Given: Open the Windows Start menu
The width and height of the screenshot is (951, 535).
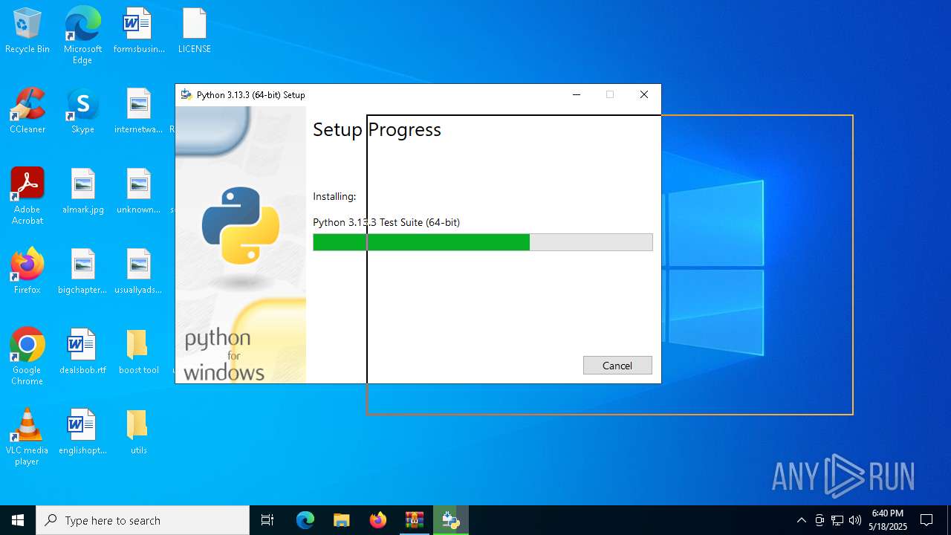Looking at the screenshot, I should tap(18, 520).
